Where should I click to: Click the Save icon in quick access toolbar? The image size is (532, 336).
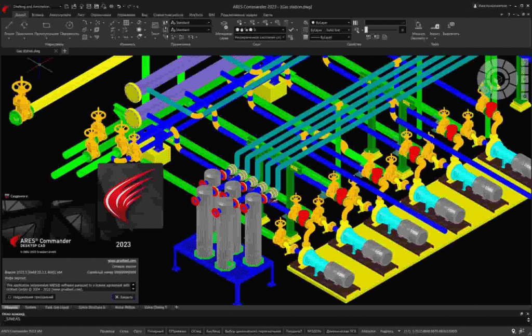[x=97, y=6]
